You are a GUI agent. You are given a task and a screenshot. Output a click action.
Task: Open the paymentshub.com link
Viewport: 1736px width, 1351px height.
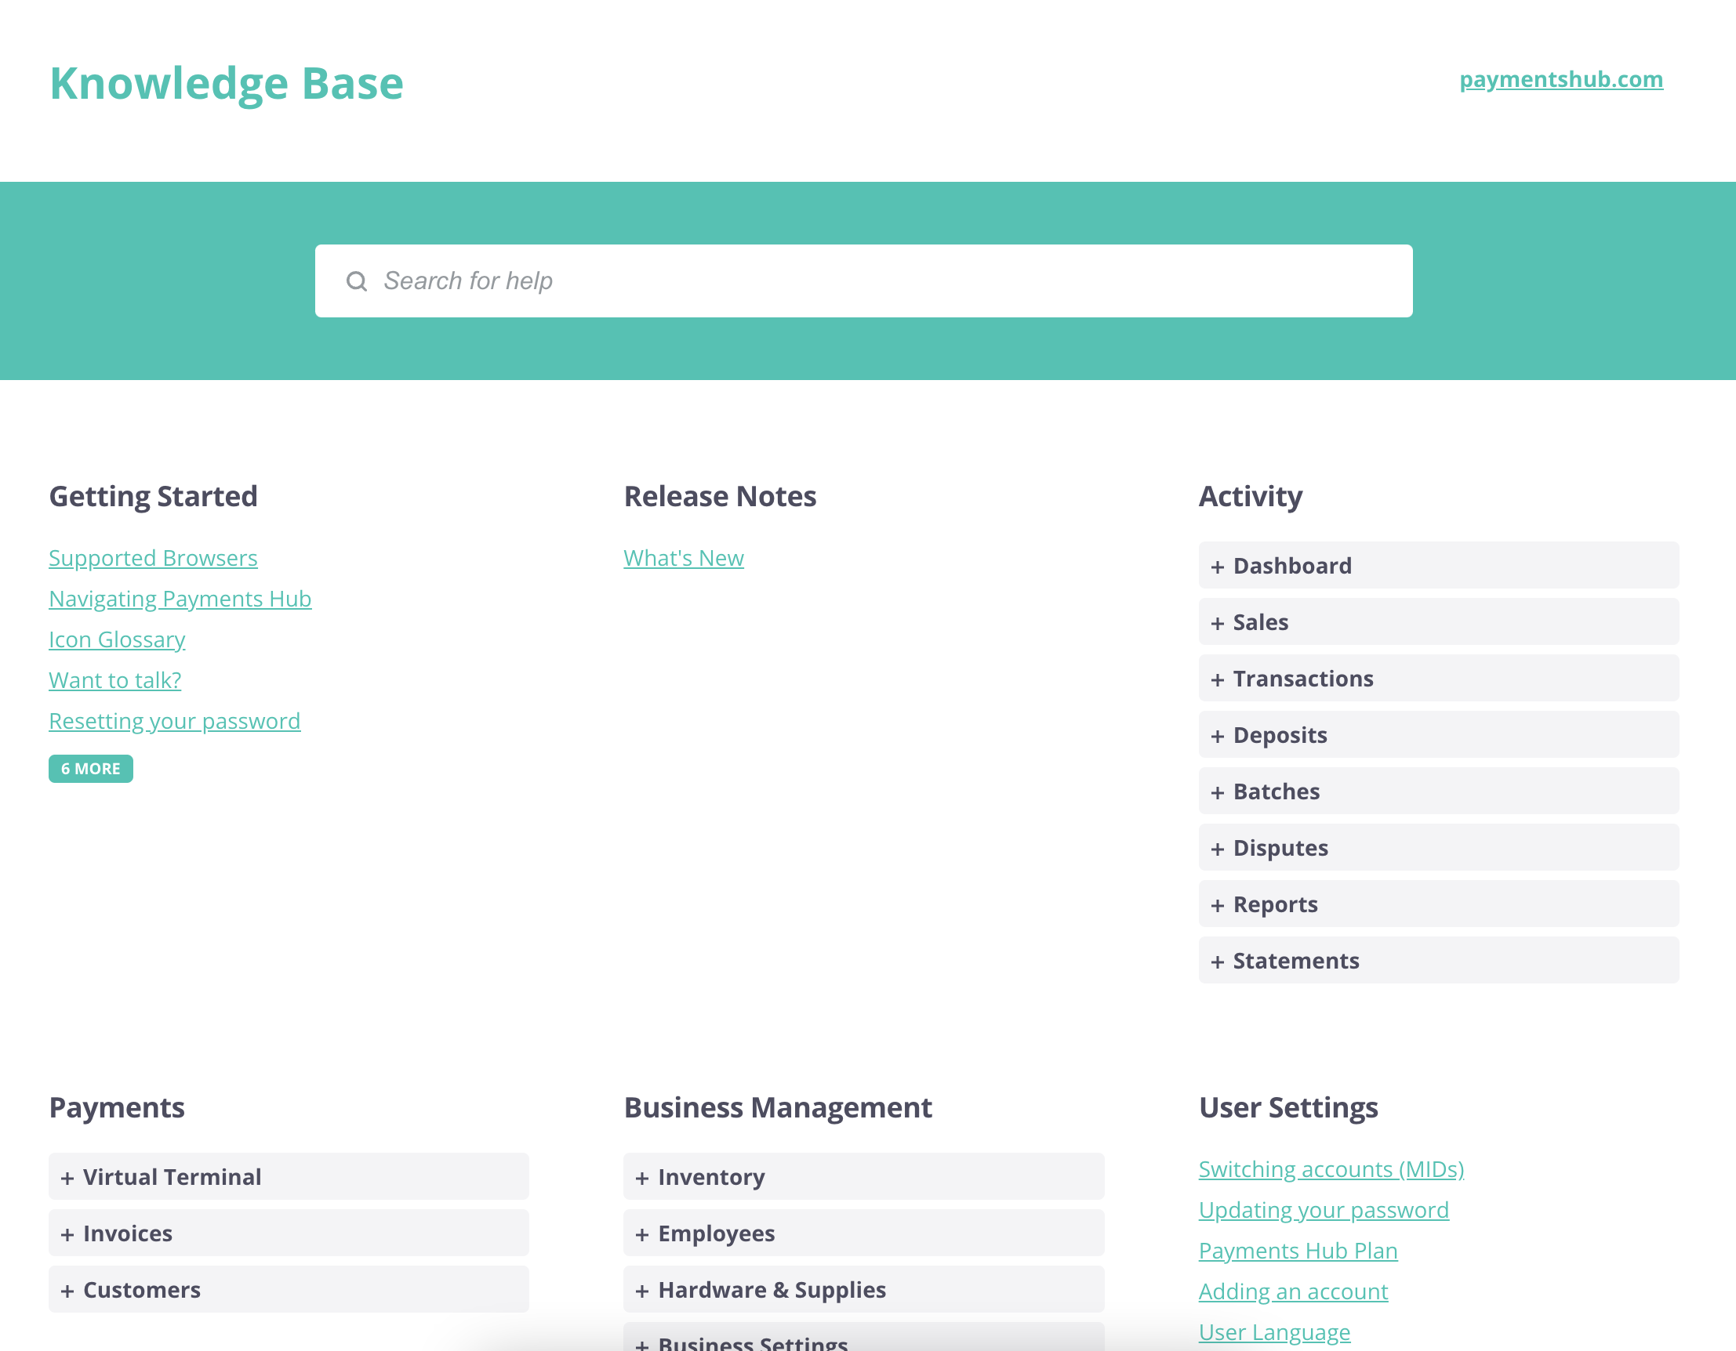pos(1561,79)
